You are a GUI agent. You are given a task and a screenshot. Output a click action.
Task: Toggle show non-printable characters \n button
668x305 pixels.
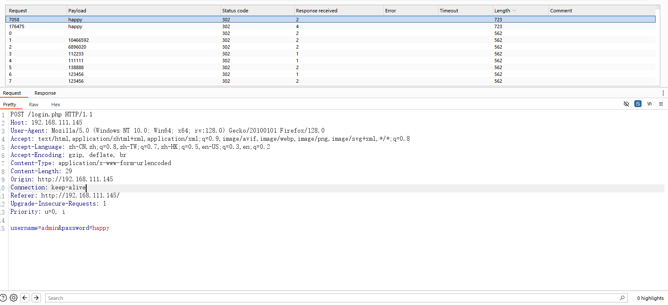[649, 104]
